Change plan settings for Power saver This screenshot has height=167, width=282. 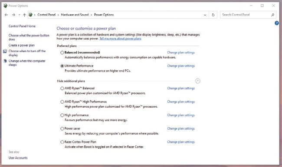pyautogui.click(x=181, y=128)
